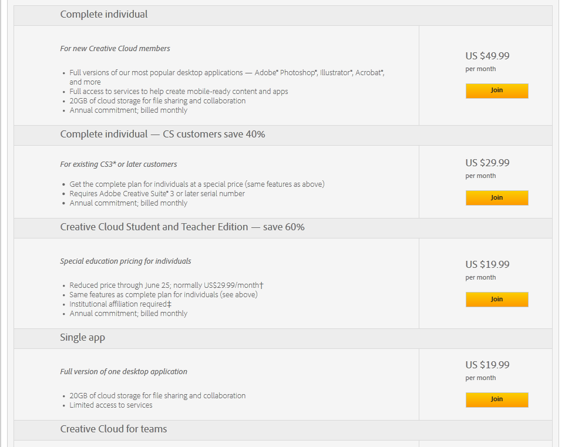Image resolution: width=565 pixels, height=447 pixels.
Task: Click "Full version of one desktop application" text
Action: point(124,372)
